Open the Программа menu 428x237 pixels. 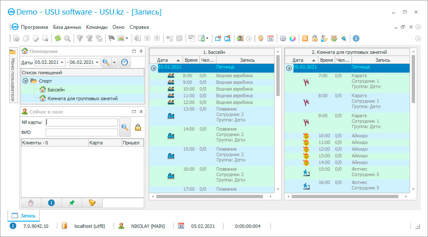34,27
